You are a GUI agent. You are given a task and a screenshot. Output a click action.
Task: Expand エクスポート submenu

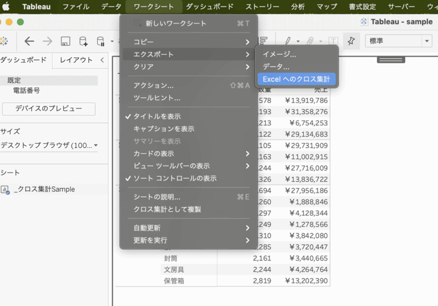[x=188, y=55]
